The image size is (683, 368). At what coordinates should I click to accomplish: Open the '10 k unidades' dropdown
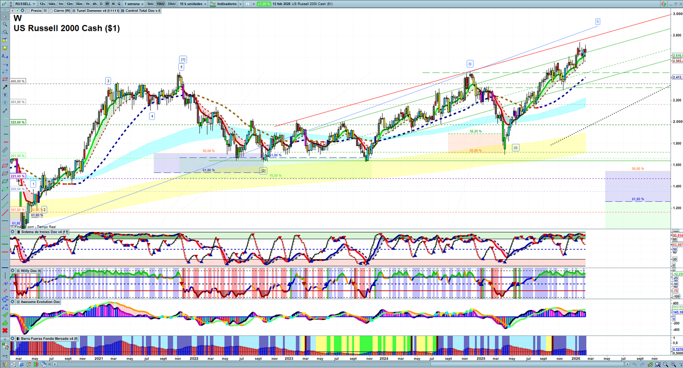(193, 4)
